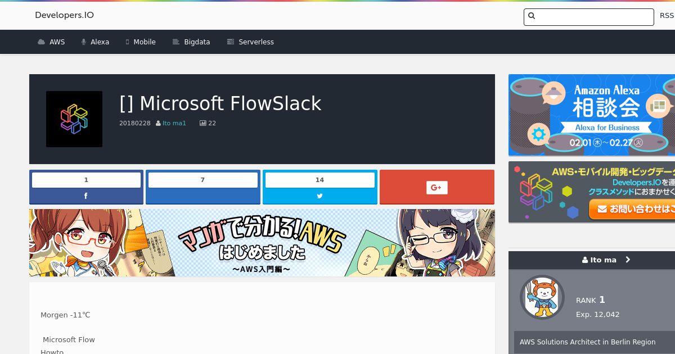Click the Microsoft Flow paragraph text
The width and height of the screenshot is (675, 354).
[69, 340]
